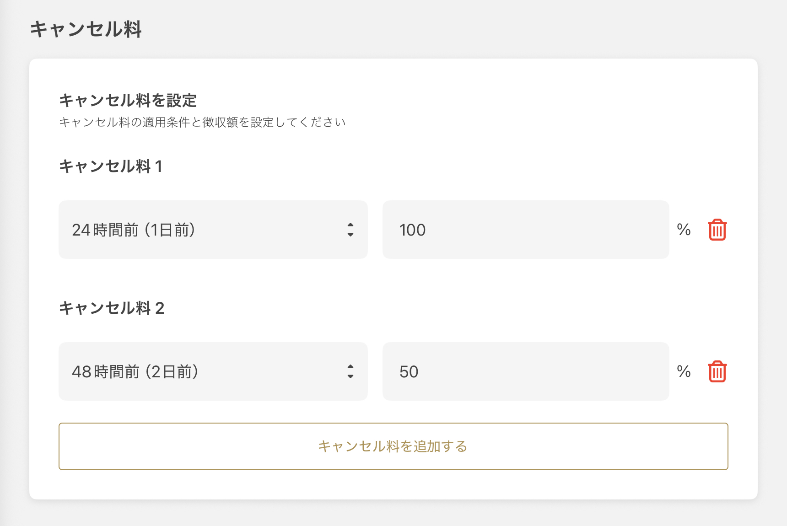Click the % symbol beside the 100 field
787x526 pixels.
click(684, 230)
